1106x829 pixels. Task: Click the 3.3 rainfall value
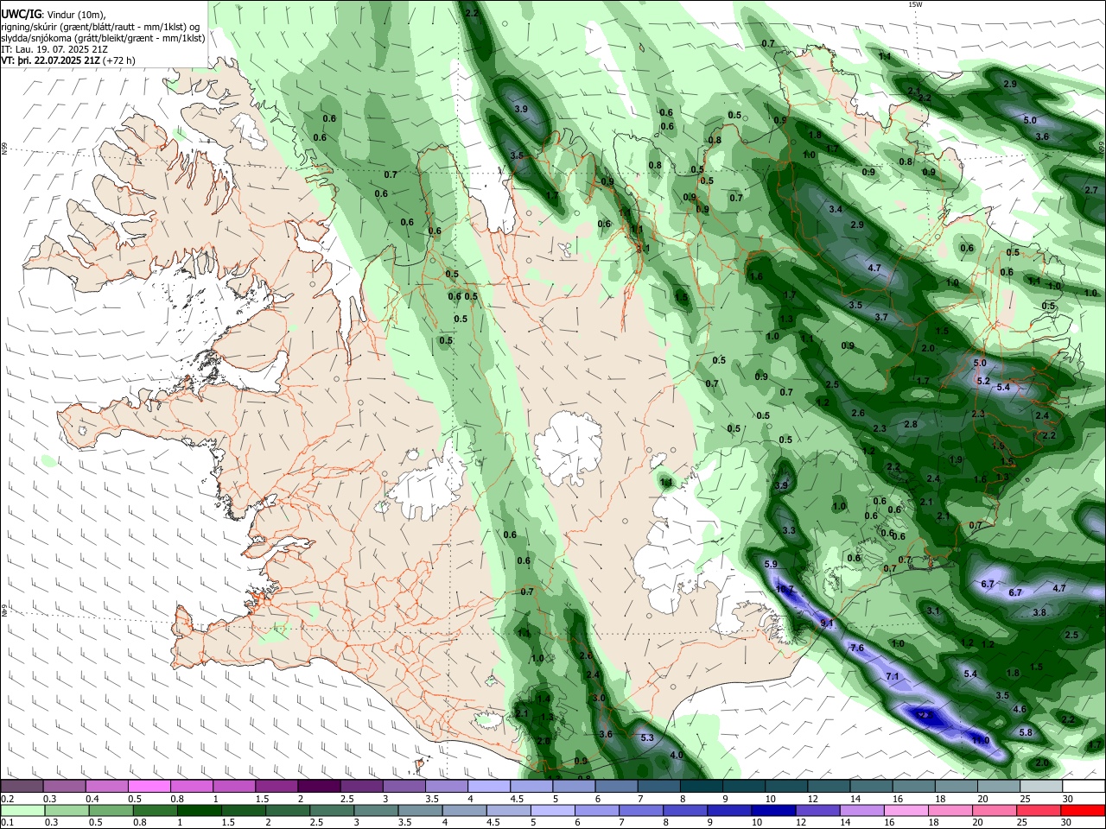788,530
